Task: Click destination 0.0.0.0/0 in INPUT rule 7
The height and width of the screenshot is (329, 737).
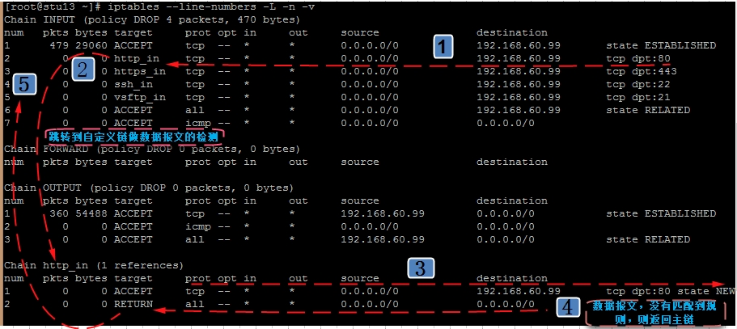Action: coord(506,124)
